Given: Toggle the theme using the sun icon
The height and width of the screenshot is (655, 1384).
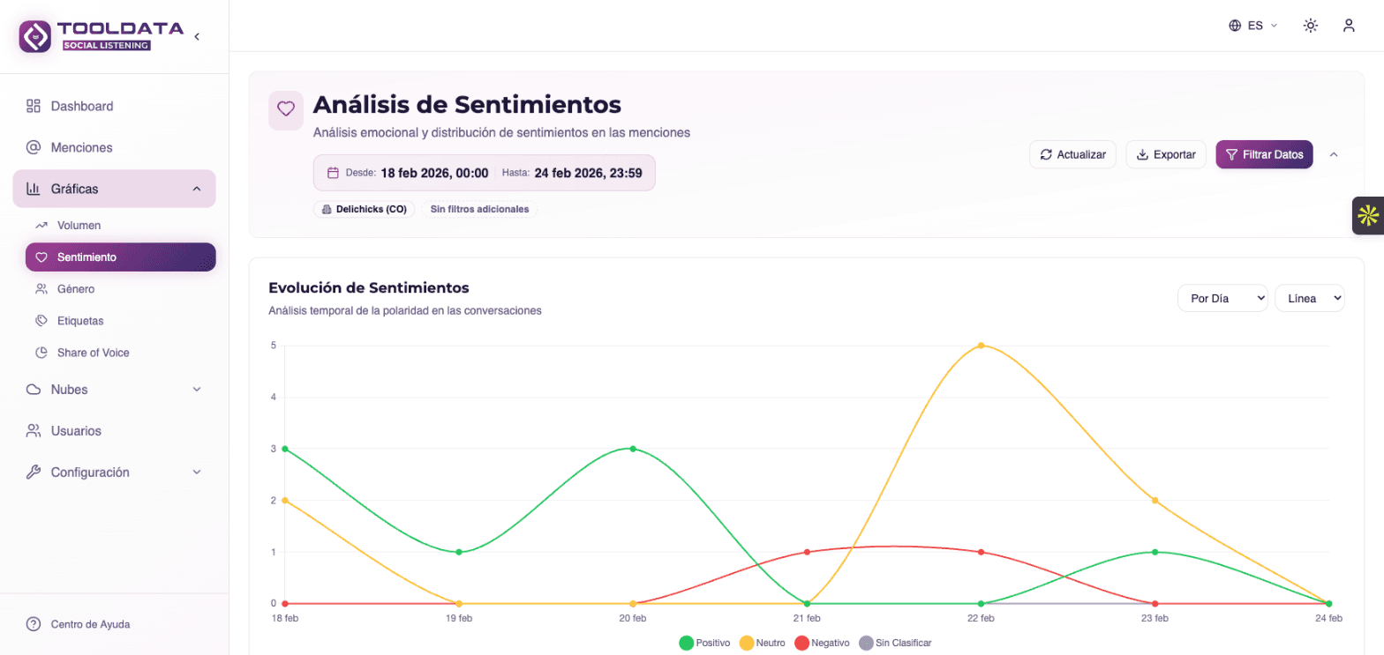Looking at the screenshot, I should (1310, 26).
